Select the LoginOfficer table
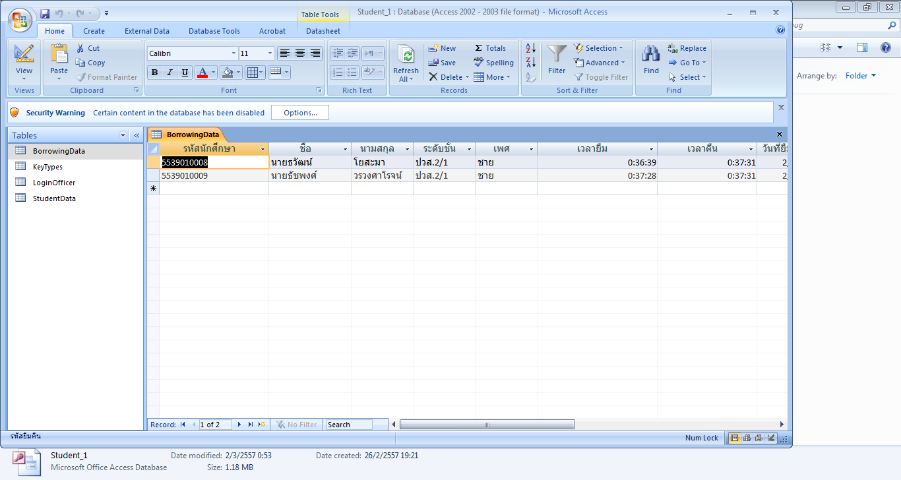 click(76, 183)
